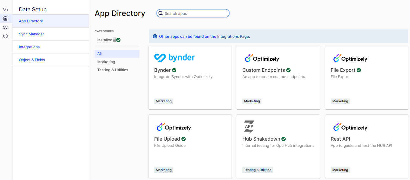The image size is (410, 180).
Task: Click the Marketing tag on Bynder card
Action: [164, 101]
